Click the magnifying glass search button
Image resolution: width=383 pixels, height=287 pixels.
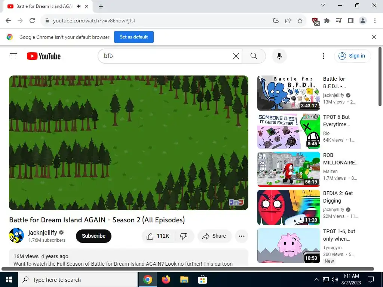[x=254, y=56]
